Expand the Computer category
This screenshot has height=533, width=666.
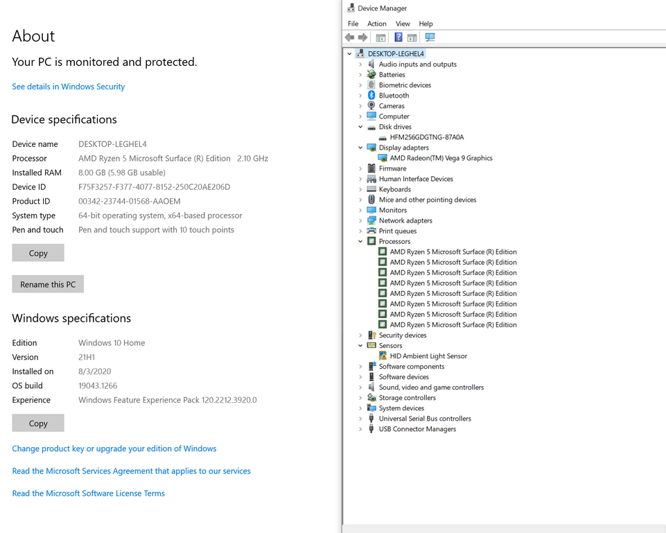[x=360, y=116]
